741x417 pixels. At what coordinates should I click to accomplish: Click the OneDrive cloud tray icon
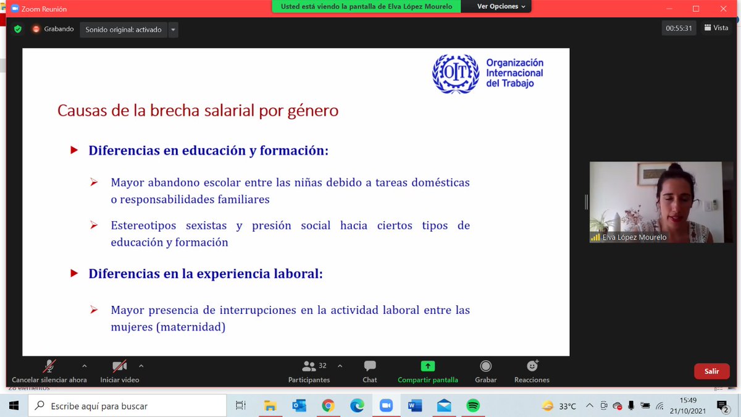[x=617, y=406]
